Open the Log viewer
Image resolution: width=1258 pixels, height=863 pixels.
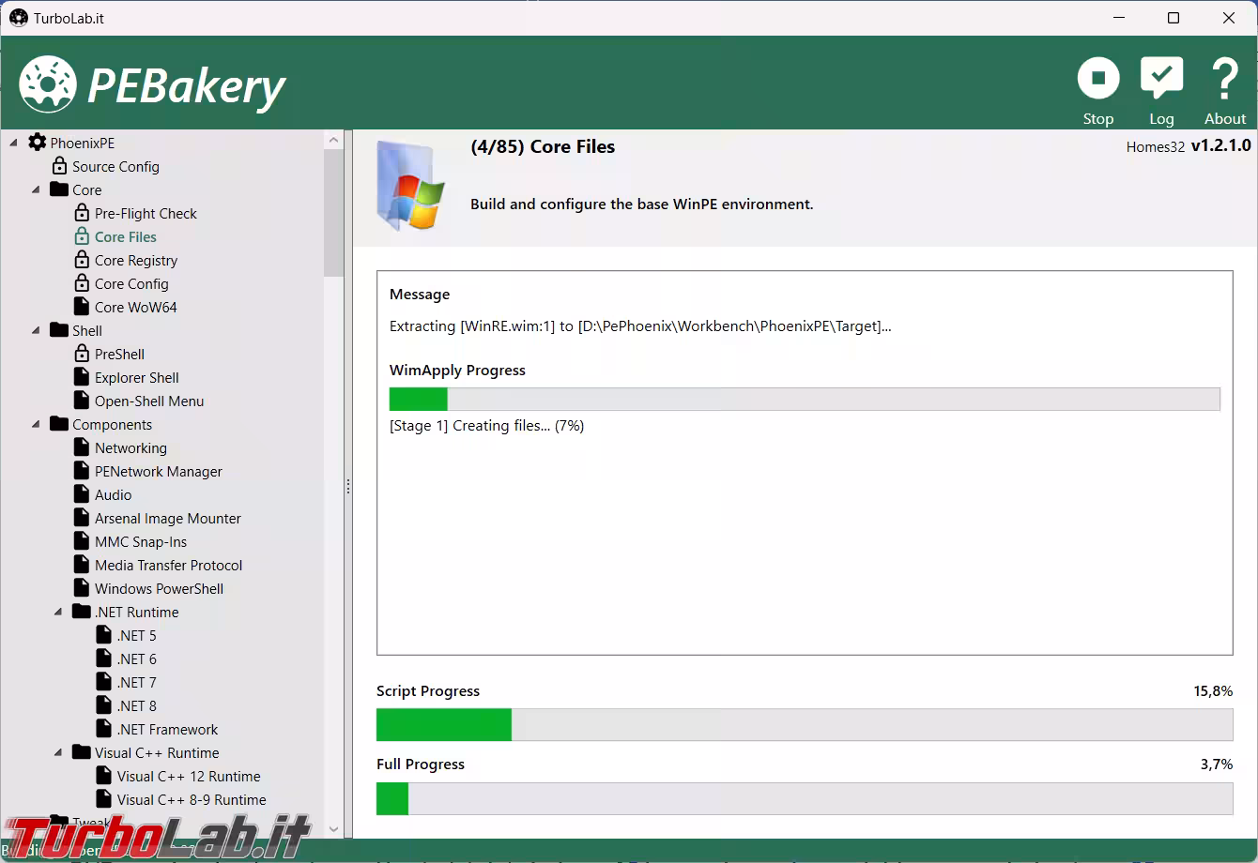pos(1161,89)
